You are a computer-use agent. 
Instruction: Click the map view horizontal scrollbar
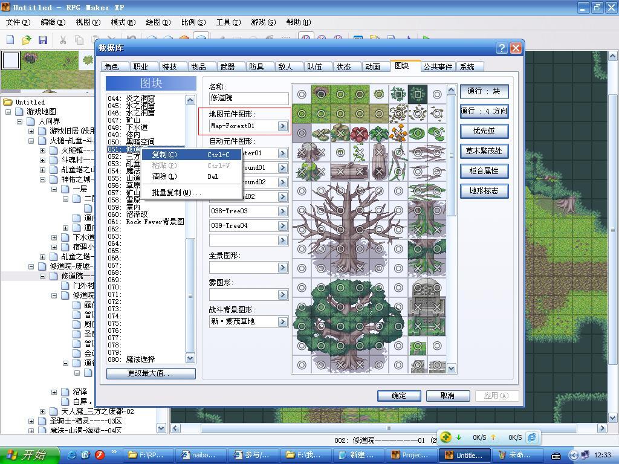tap(389, 428)
